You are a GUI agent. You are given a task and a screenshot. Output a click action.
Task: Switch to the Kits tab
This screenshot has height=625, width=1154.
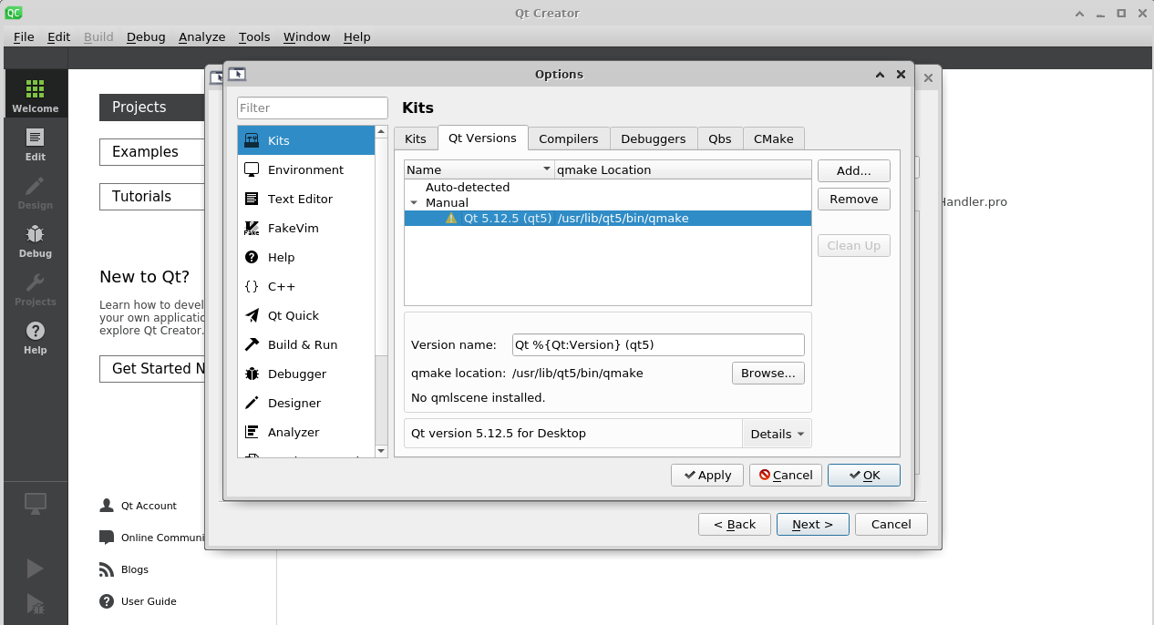point(416,139)
